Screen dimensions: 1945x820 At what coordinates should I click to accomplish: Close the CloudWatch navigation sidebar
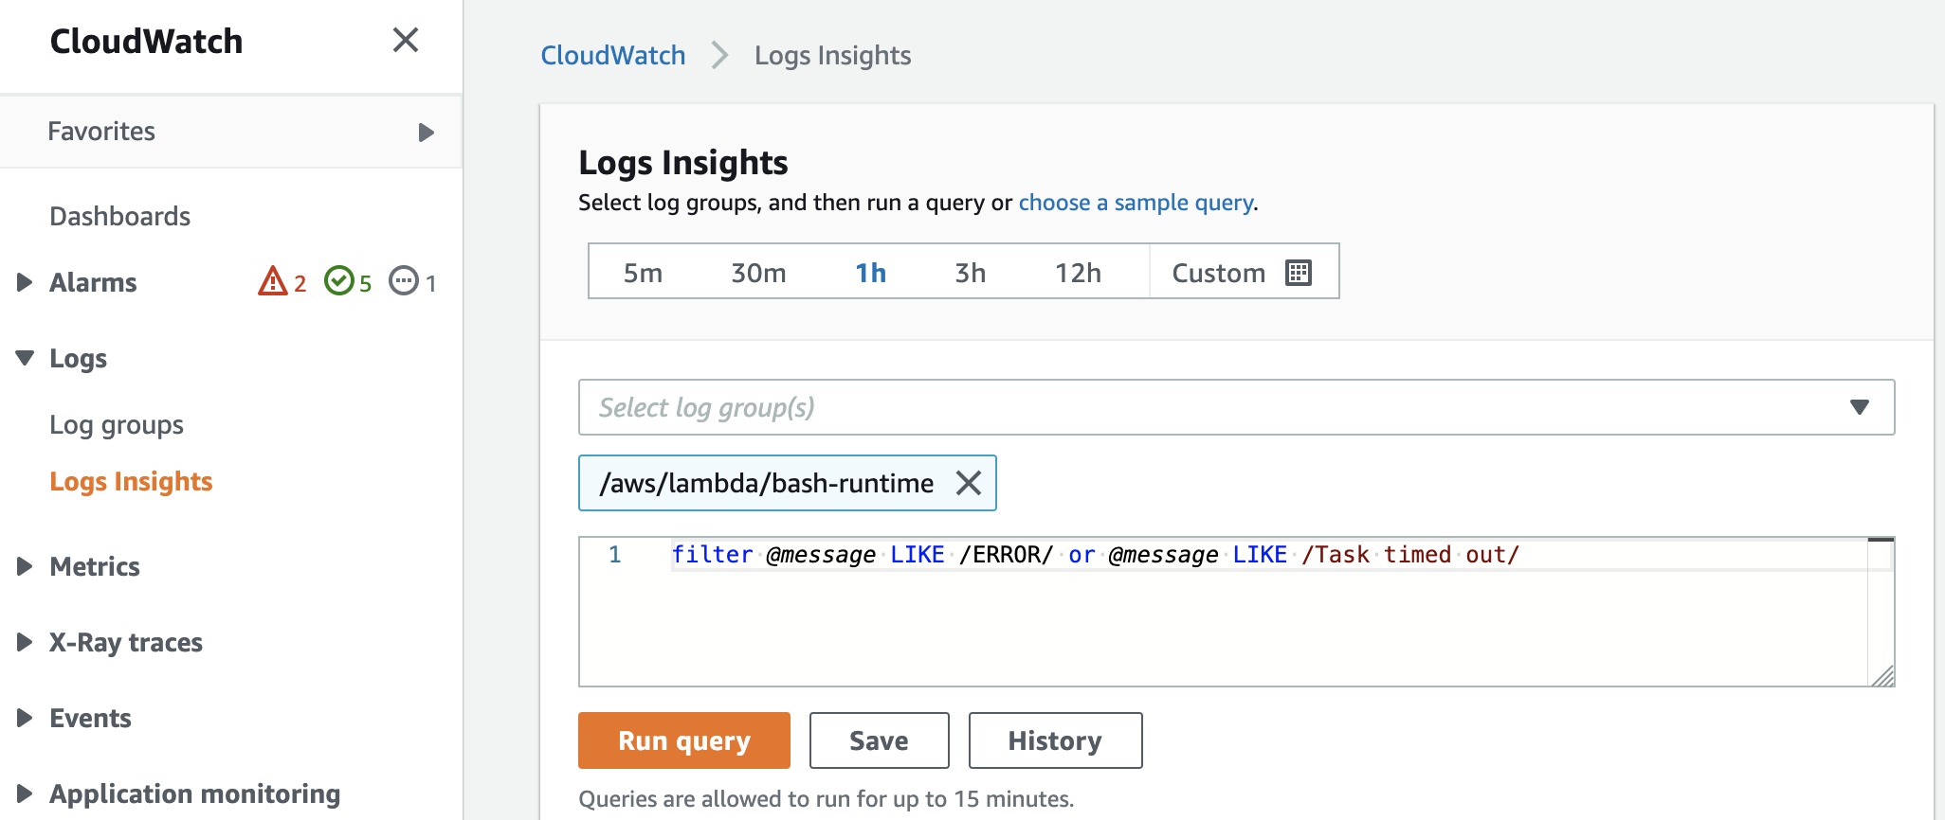pyautogui.click(x=405, y=40)
